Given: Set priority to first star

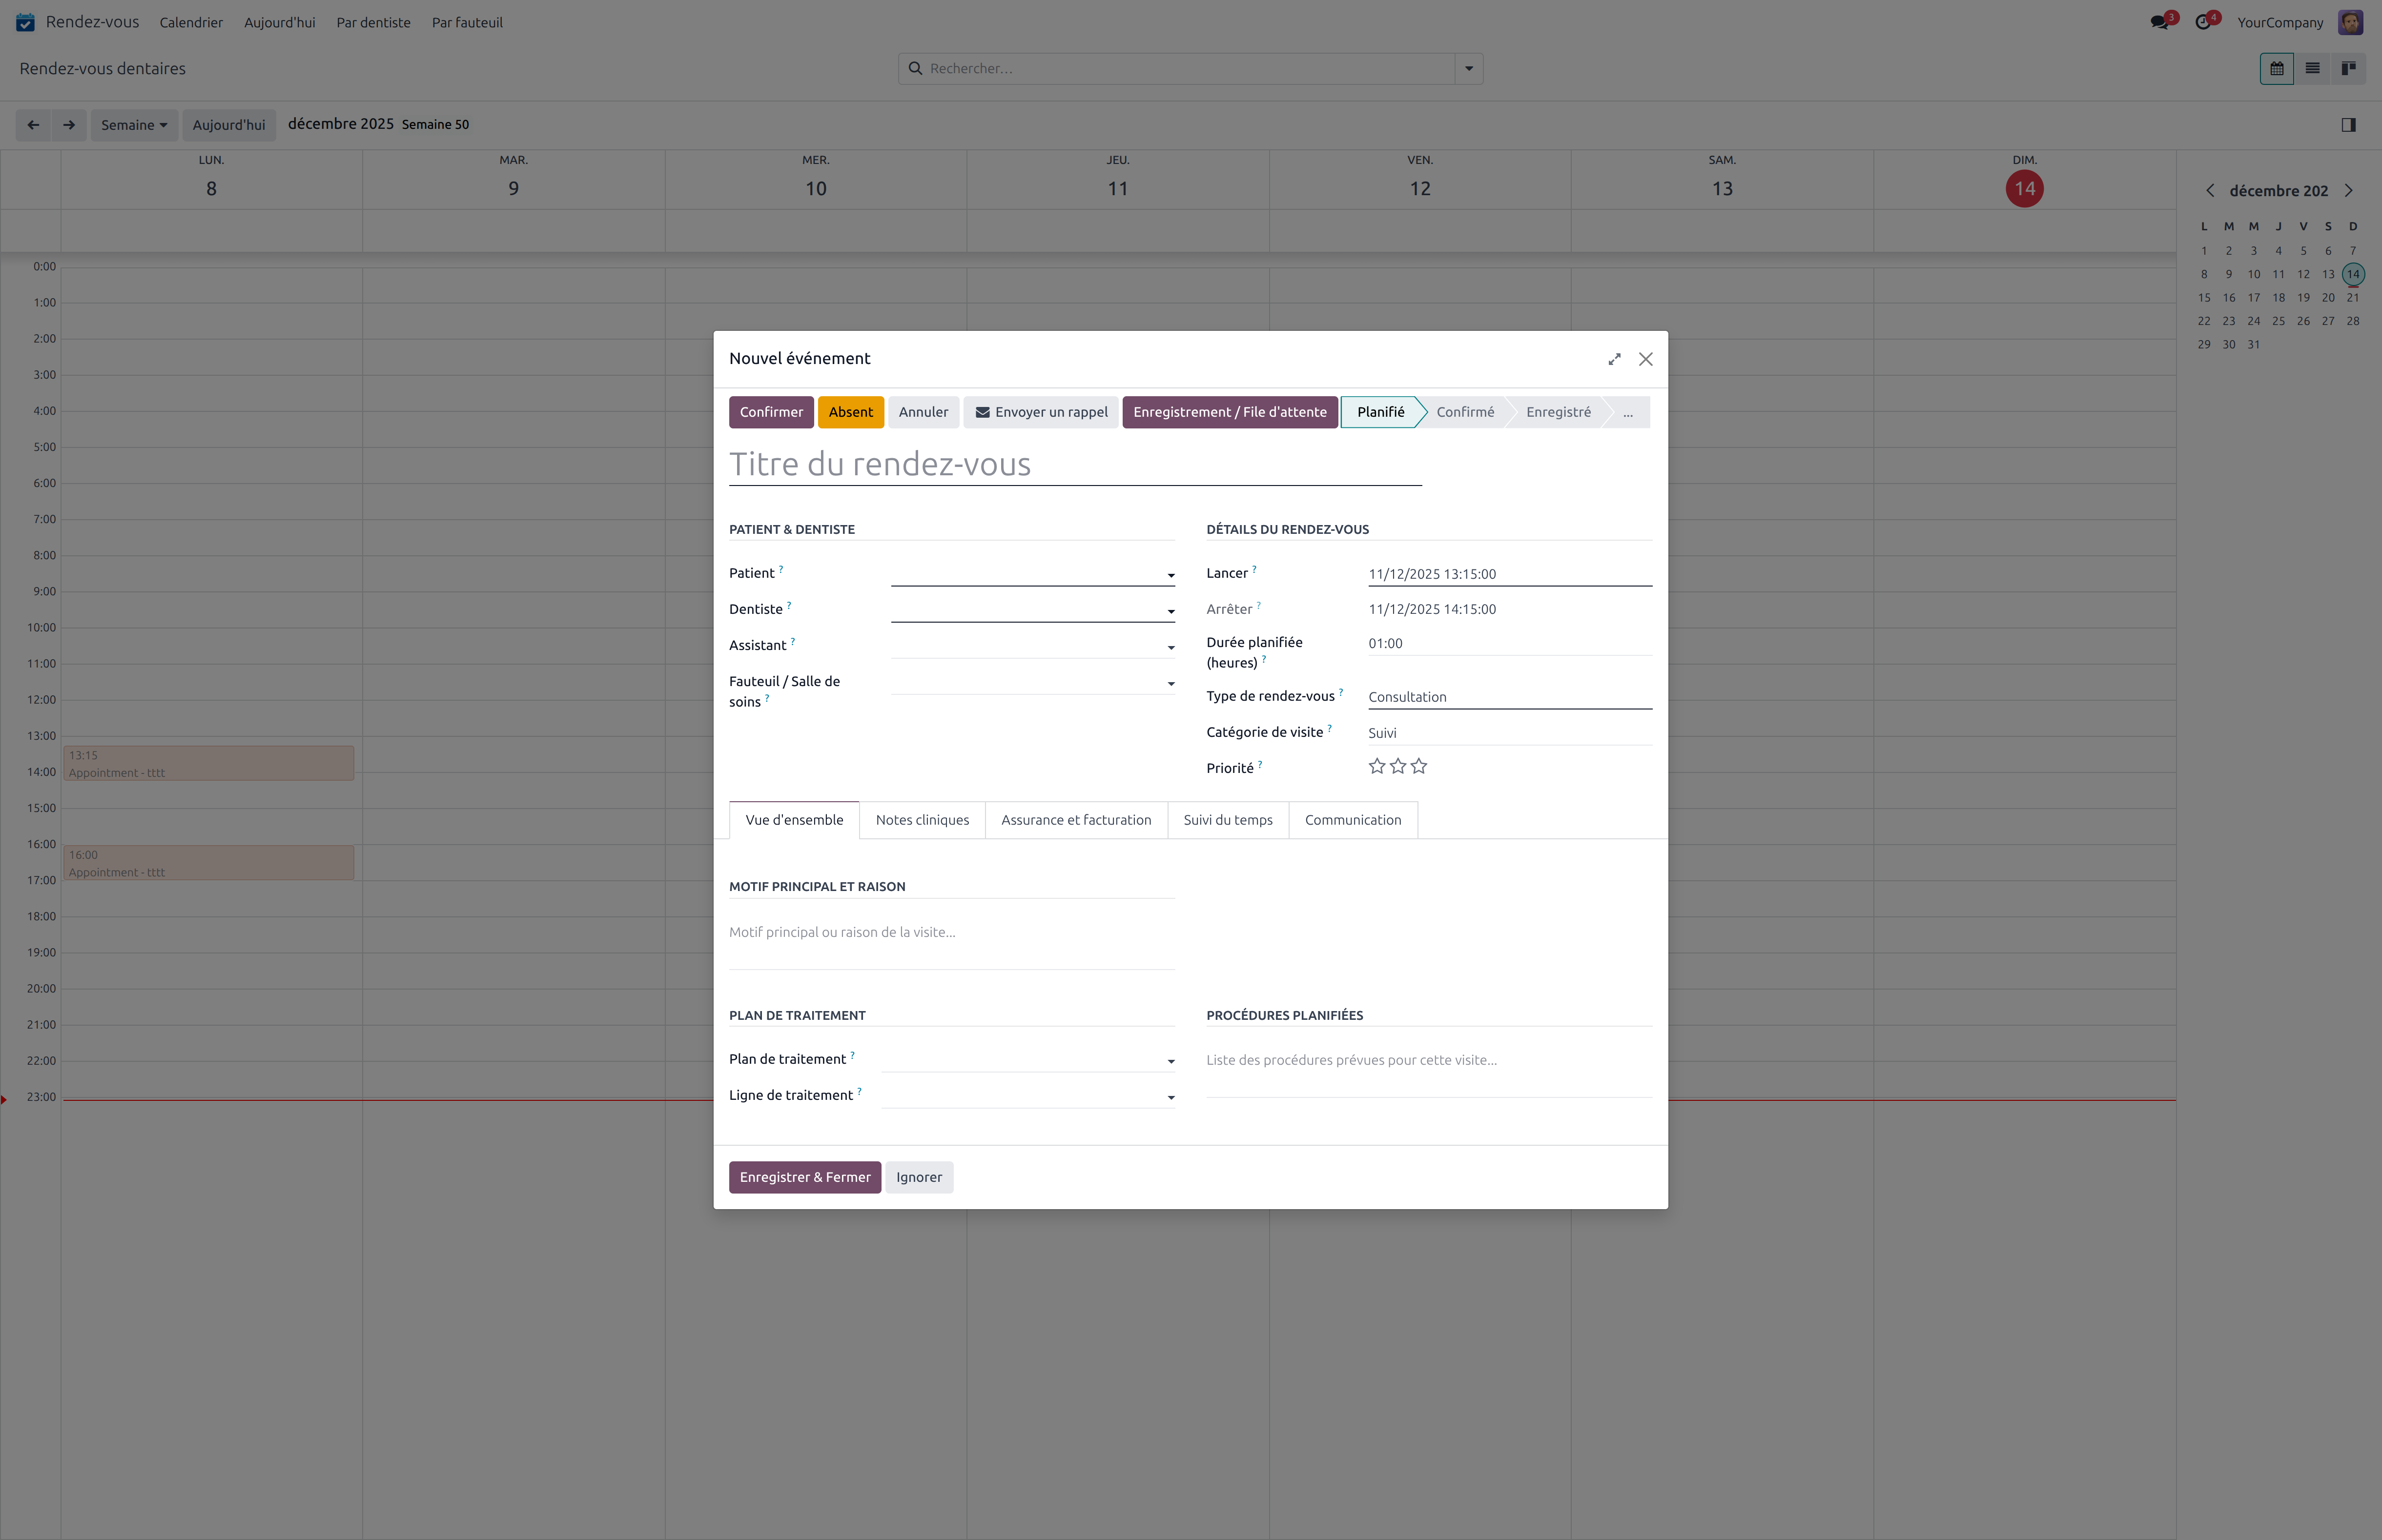Looking at the screenshot, I should [1377, 767].
